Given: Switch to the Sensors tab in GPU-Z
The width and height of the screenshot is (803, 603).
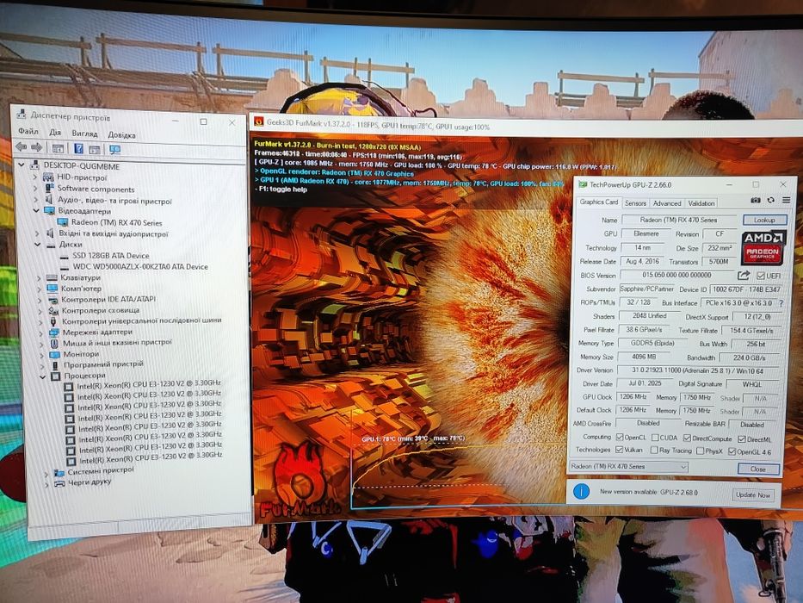Looking at the screenshot, I should pyautogui.click(x=635, y=203).
